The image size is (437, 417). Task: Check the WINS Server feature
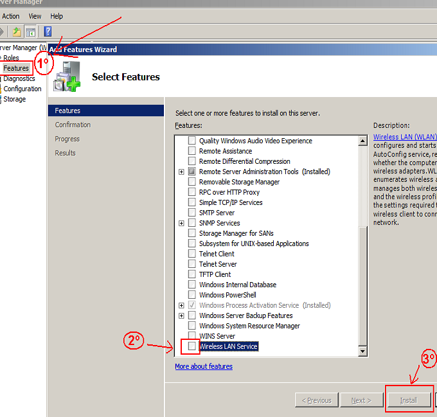click(x=192, y=335)
